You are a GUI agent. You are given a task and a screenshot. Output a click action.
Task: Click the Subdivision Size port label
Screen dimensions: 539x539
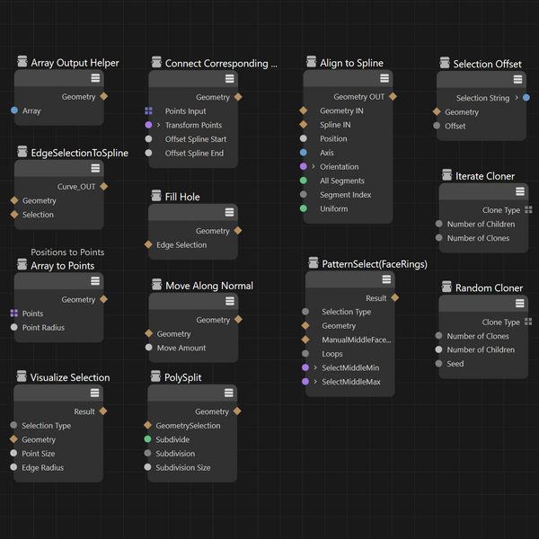tap(183, 468)
